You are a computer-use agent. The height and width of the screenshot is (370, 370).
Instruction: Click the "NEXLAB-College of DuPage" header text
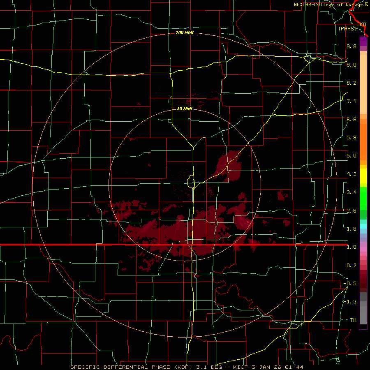[x=329, y=5]
